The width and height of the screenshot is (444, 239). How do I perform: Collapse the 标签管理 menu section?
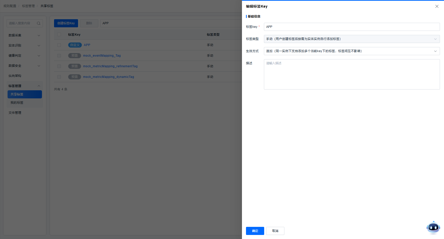pyautogui.click(x=39, y=86)
